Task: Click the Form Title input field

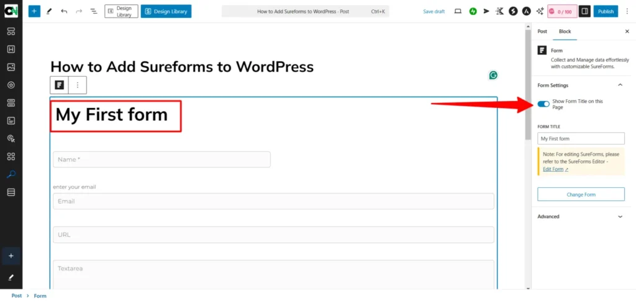Action: point(581,138)
